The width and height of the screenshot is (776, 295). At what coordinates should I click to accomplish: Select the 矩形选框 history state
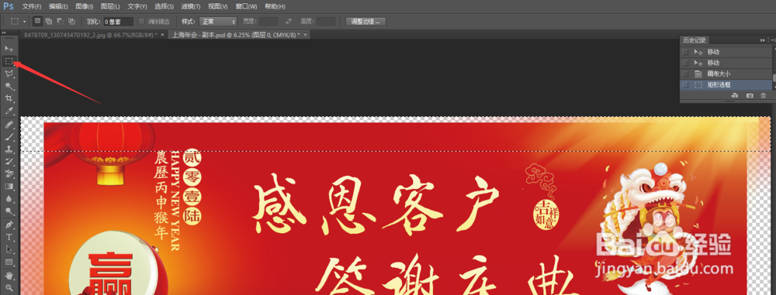(726, 85)
